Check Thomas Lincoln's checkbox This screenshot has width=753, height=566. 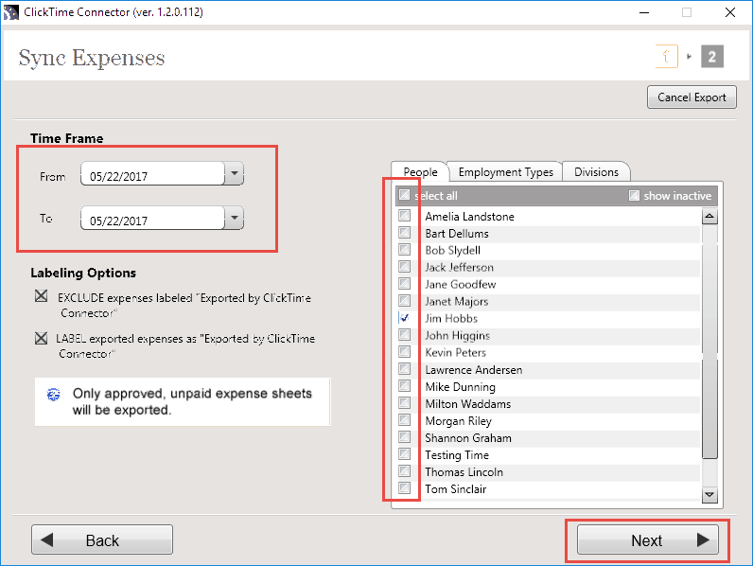(404, 470)
